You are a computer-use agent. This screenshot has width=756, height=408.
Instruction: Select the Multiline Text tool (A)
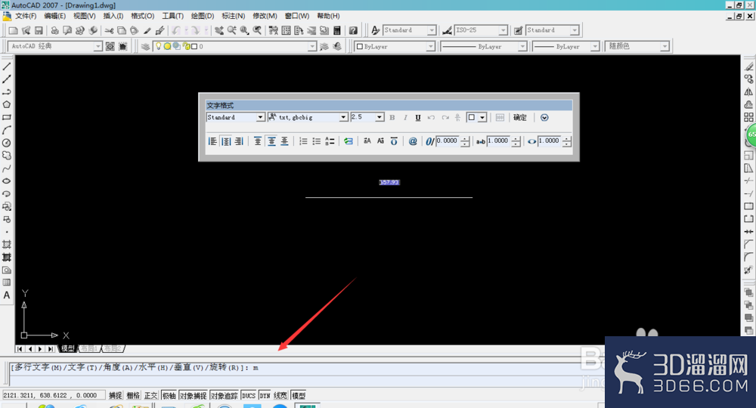point(7,295)
